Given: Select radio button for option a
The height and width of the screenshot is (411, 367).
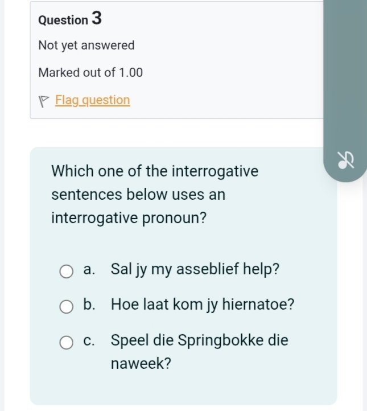Looking at the screenshot, I should (x=66, y=272).
